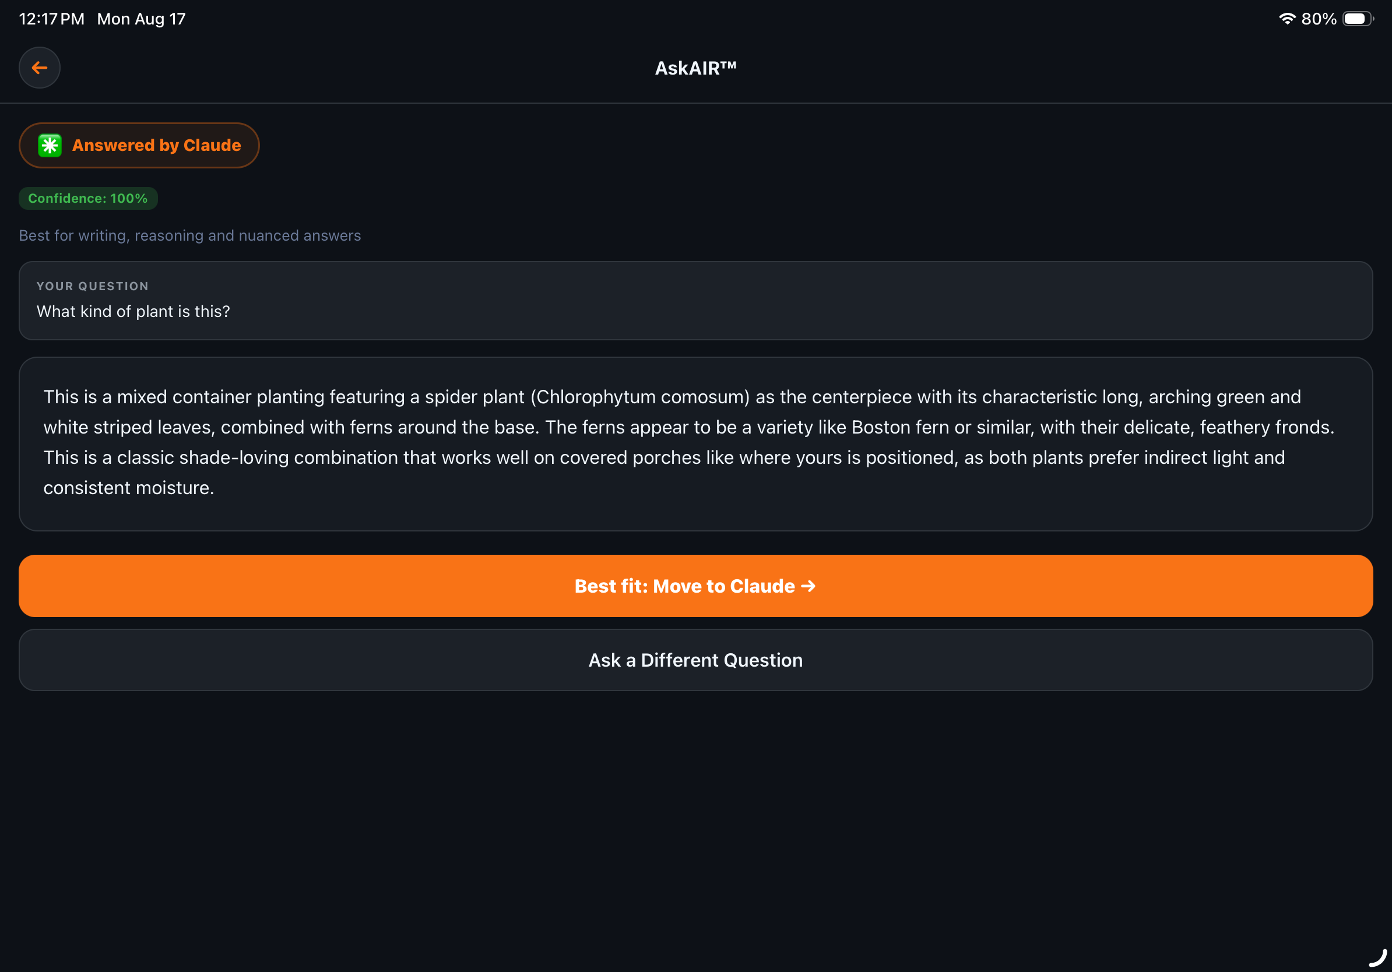Select the question text 'What kind of plant is this?'
This screenshot has height=972, width=1392.
click(x=133, y=312)
